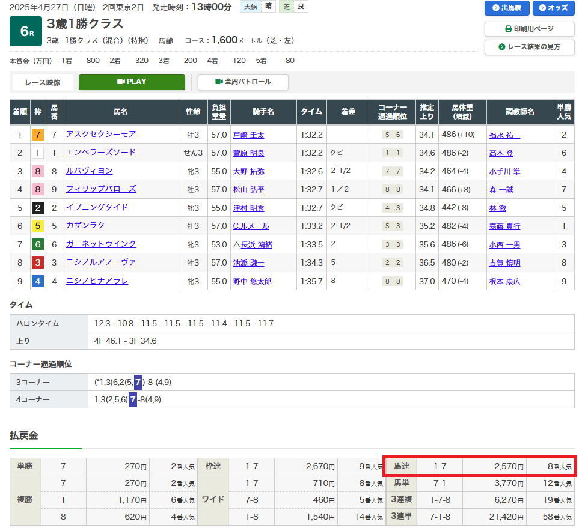Click 払戻金 section heading
Viewport: 585px width, 528px height.
24,435
